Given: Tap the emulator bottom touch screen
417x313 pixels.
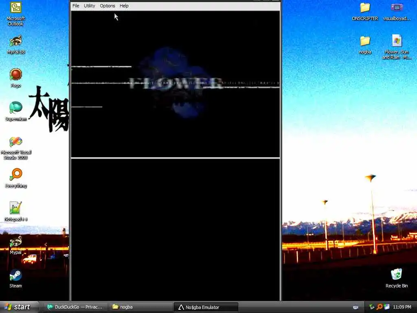Looking at the screenshot, I should [175, 229].
